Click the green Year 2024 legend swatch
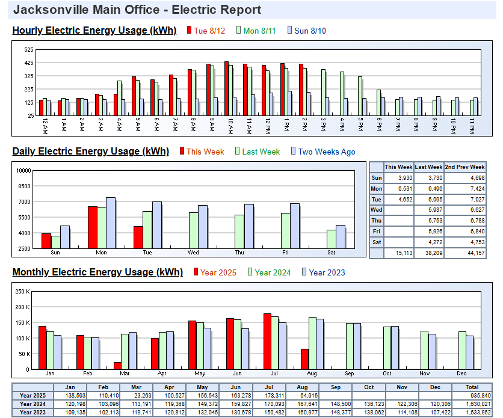503x418 pixels. pyautogui.click(x=250, y=272)
